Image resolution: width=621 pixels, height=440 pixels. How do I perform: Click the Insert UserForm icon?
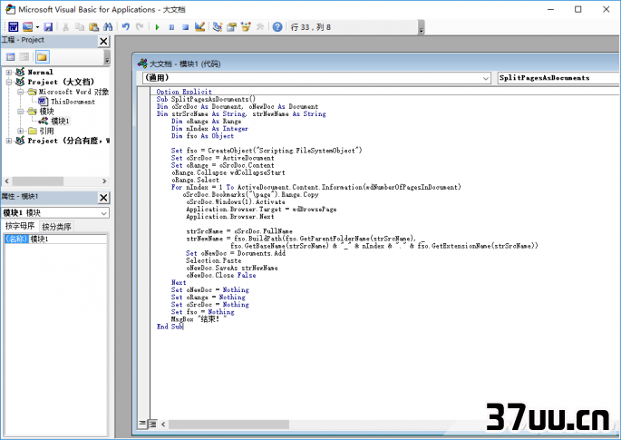click(x=27, y=27)
